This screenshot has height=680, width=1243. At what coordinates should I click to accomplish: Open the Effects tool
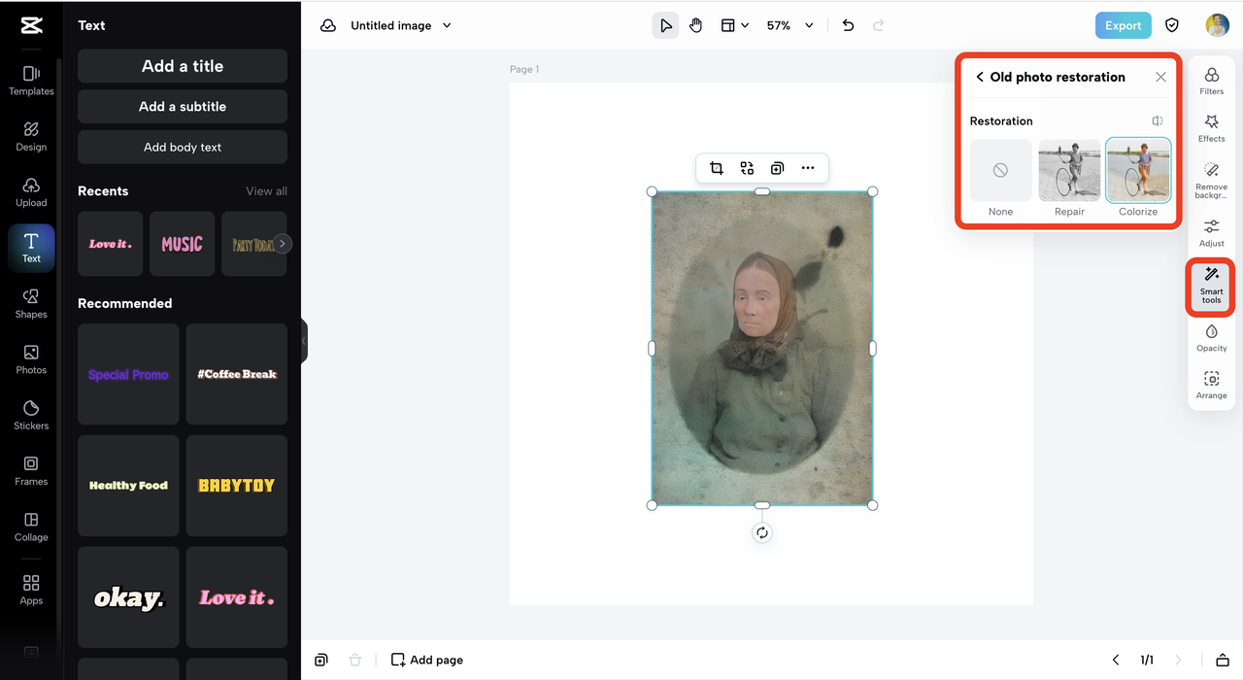click(x=1212, y=128)
